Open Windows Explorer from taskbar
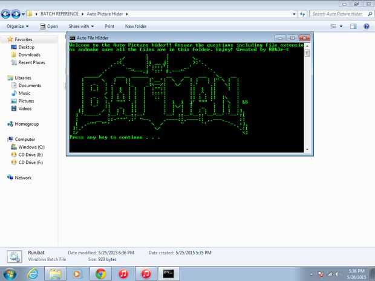Image resolution: width=375 pixels, height=281 pixels. [x=55, y=274]
